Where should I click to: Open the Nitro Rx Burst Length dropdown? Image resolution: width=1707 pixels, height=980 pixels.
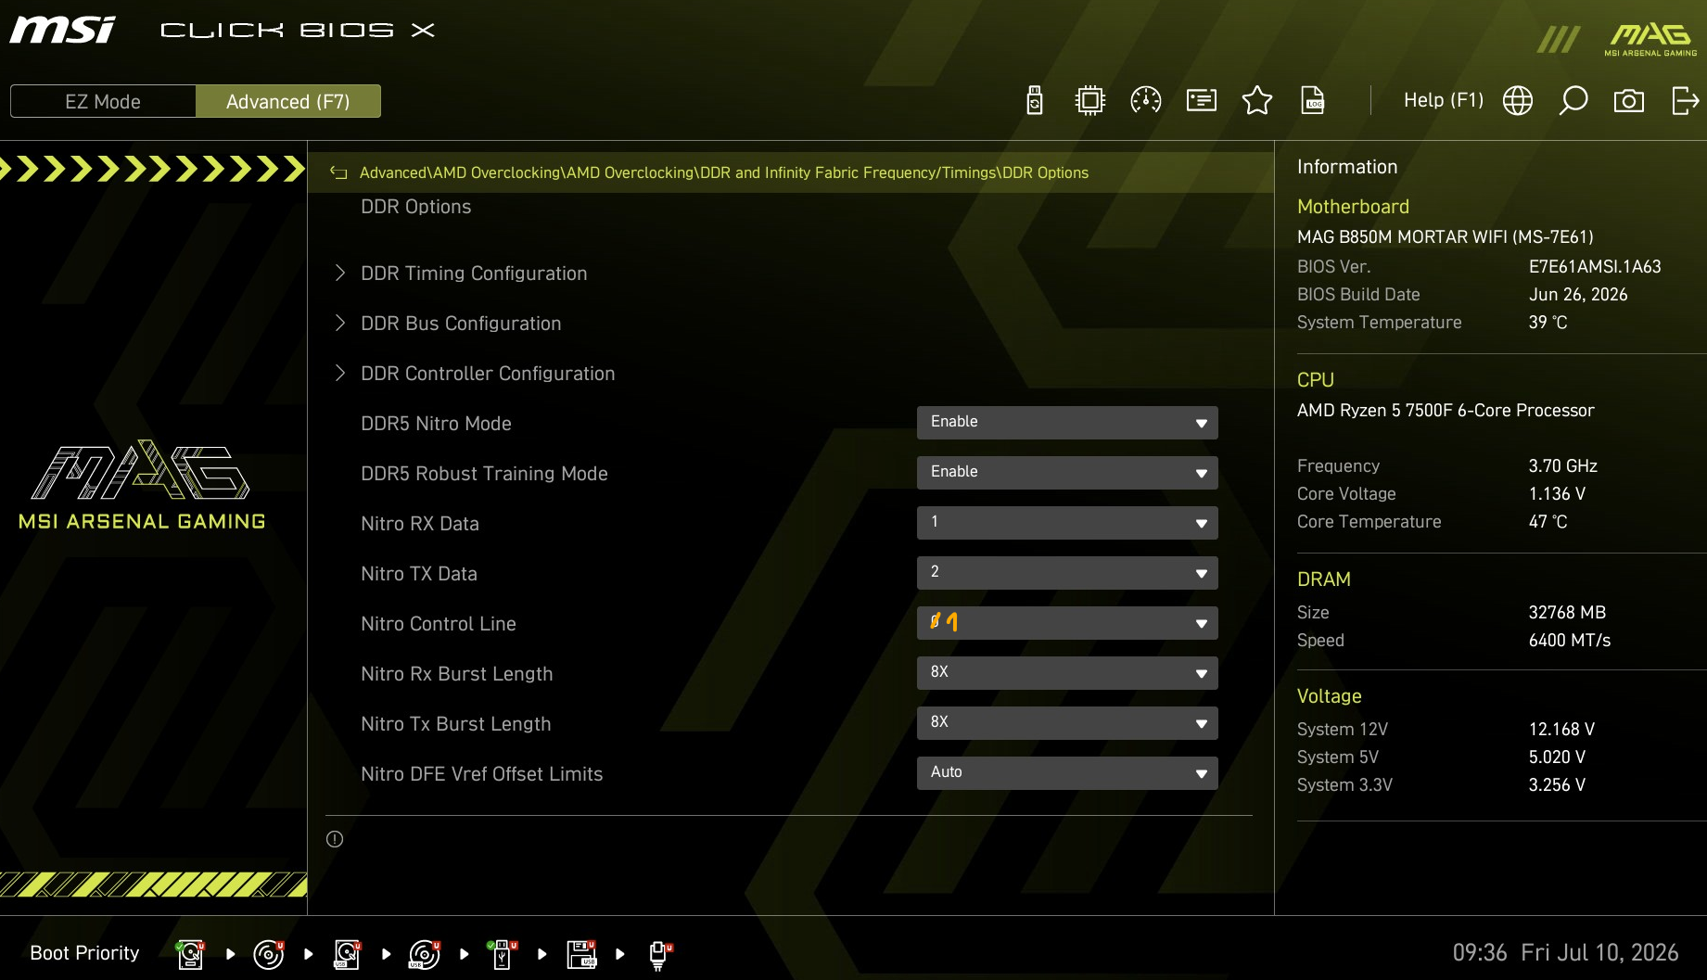click(x=1067, y=673)
